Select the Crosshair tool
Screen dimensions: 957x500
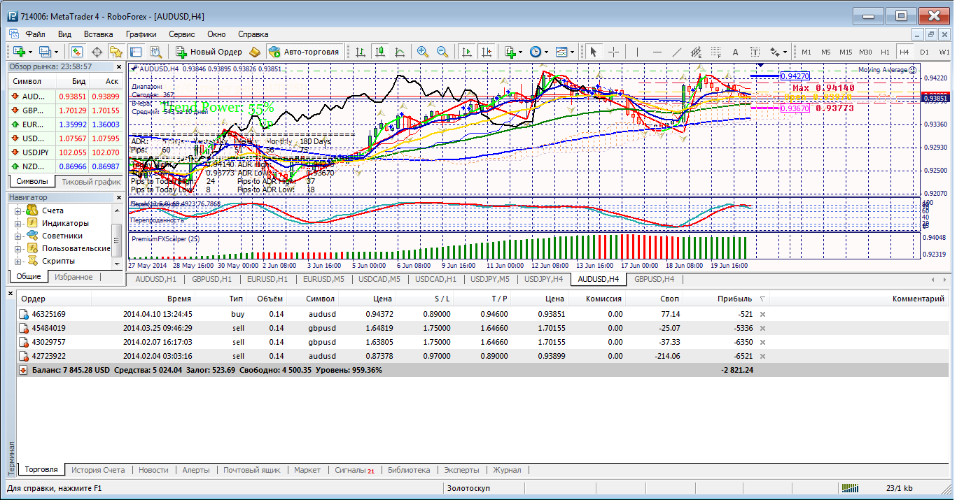(613, 52)
